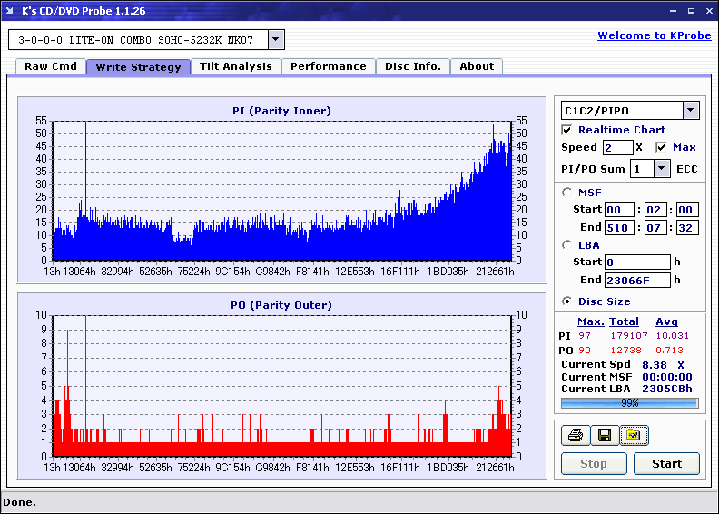Screen dimensions: 719x514
Task: Choose the Disc Size radio option
Action: click(567, 301)
